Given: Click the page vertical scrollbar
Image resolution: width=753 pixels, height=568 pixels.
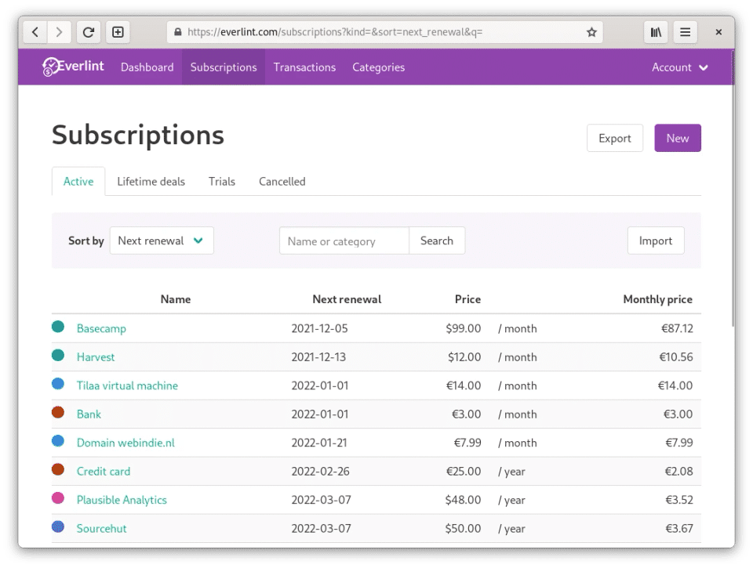Looking at the screenshot, I should click(x=733, y=188).
